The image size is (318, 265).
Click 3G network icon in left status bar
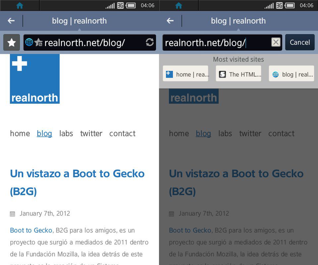pyautogui.click(x=120, y=6)
